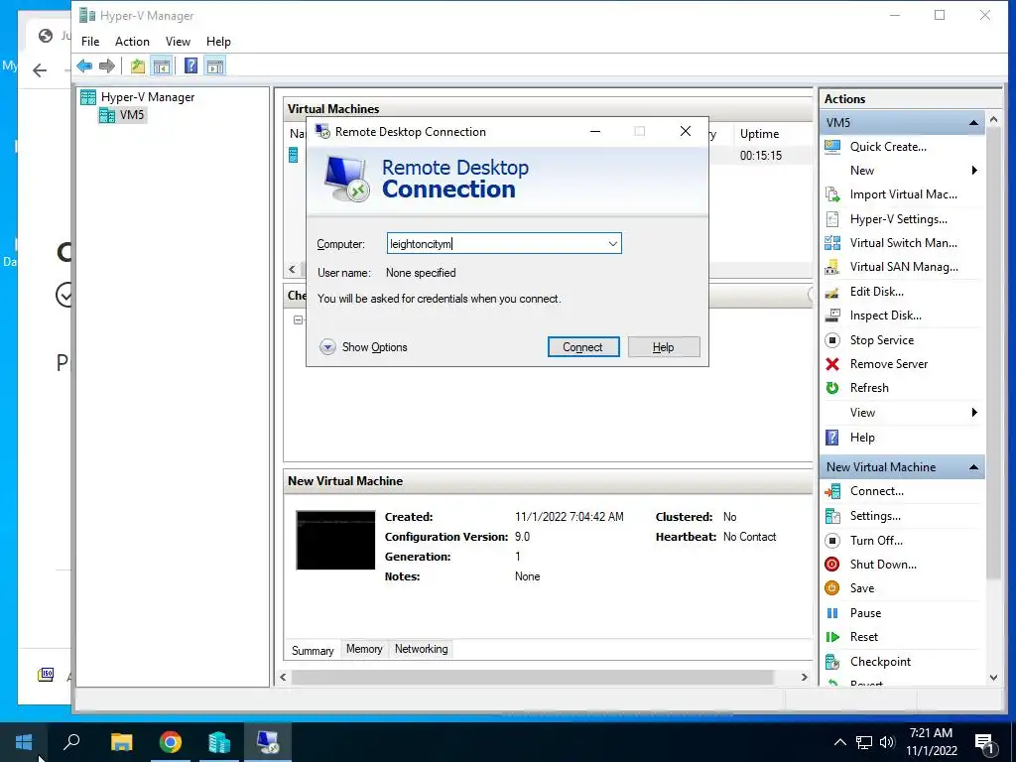This screenshot has height=762, width=1016.
Task: Click the Forward arrow in Hyper-V toolbar
Action: point(107,66)
